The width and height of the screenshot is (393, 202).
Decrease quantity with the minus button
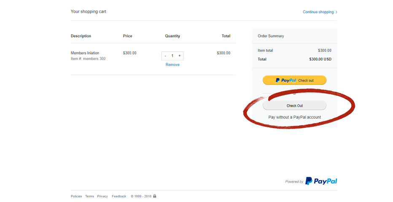(165, 56)
